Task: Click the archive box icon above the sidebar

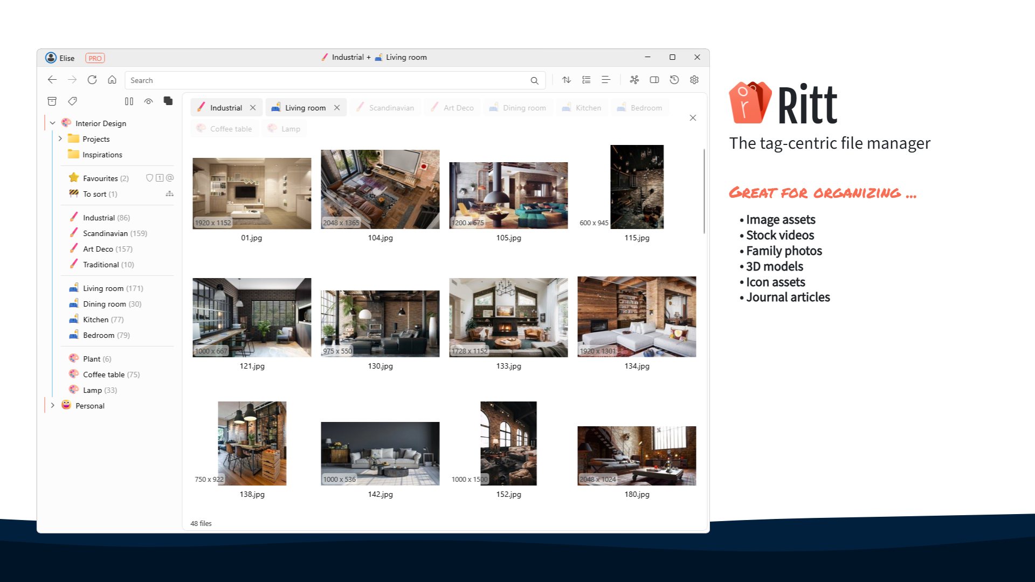Action: click(x=52, y=101)
